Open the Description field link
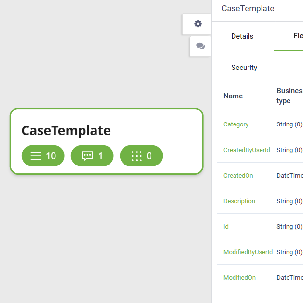The height and width of the screenshot is (303, 303). [239, 201]
